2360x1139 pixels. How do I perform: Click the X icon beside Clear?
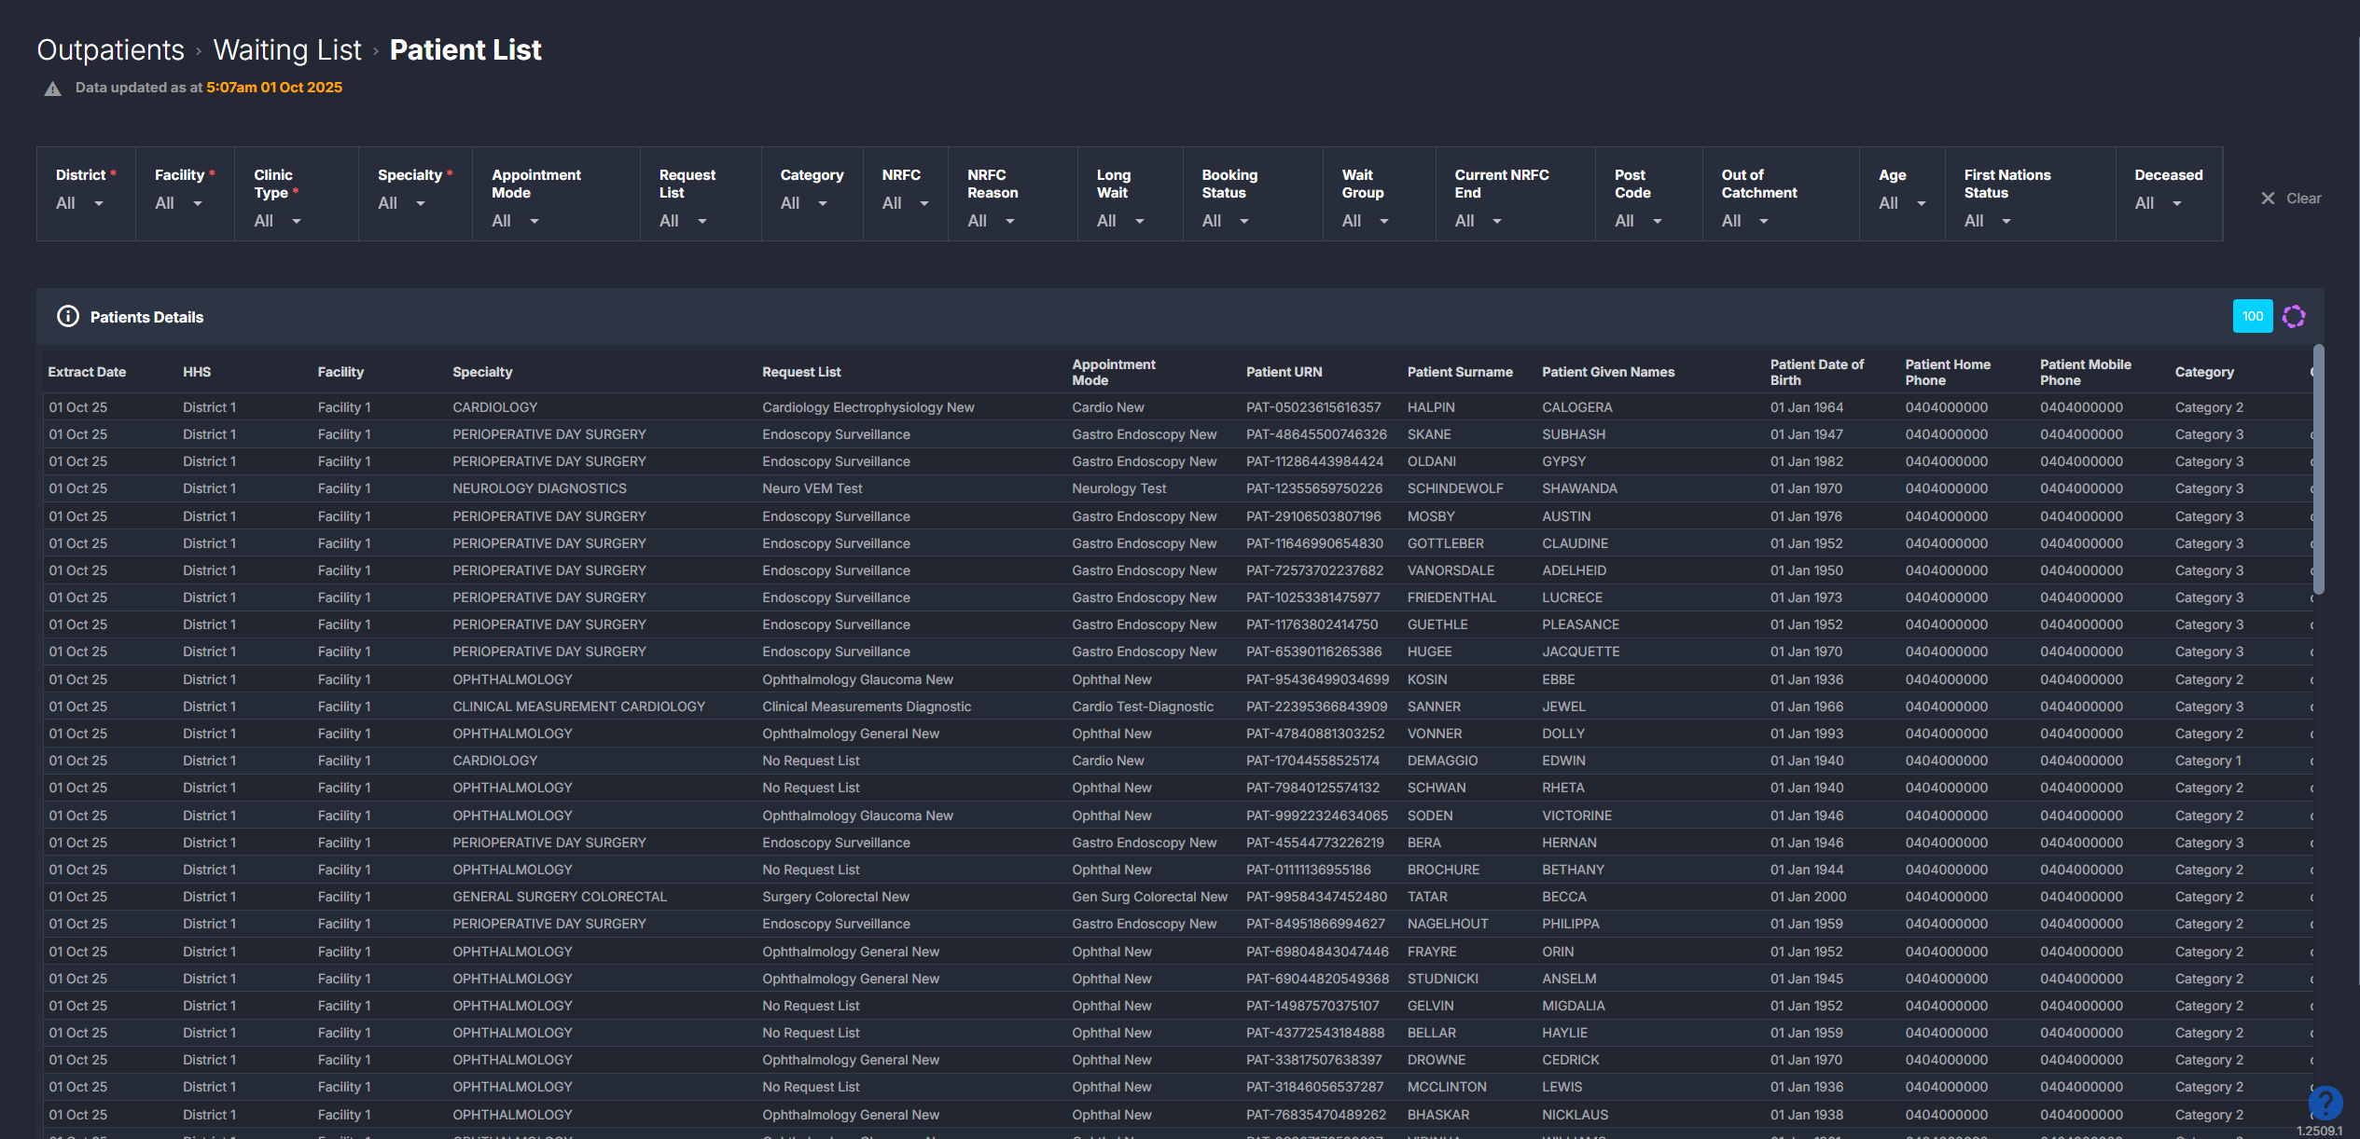pyautogui.click(x=2268, y=199)
